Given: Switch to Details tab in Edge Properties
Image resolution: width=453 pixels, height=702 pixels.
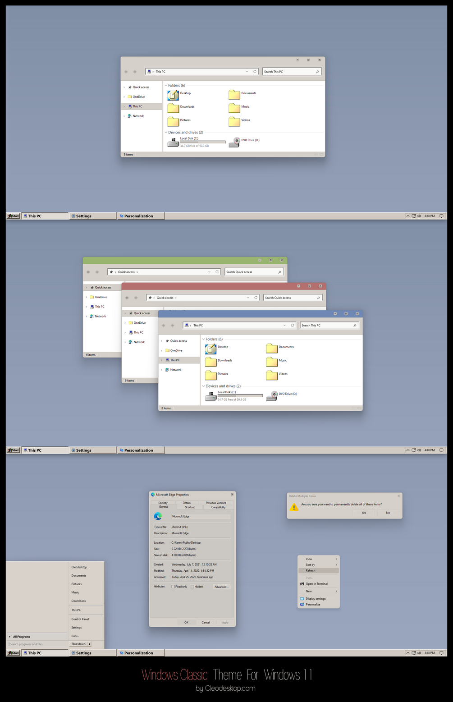Looking at the screenshot, I should [x=187, y=503].
